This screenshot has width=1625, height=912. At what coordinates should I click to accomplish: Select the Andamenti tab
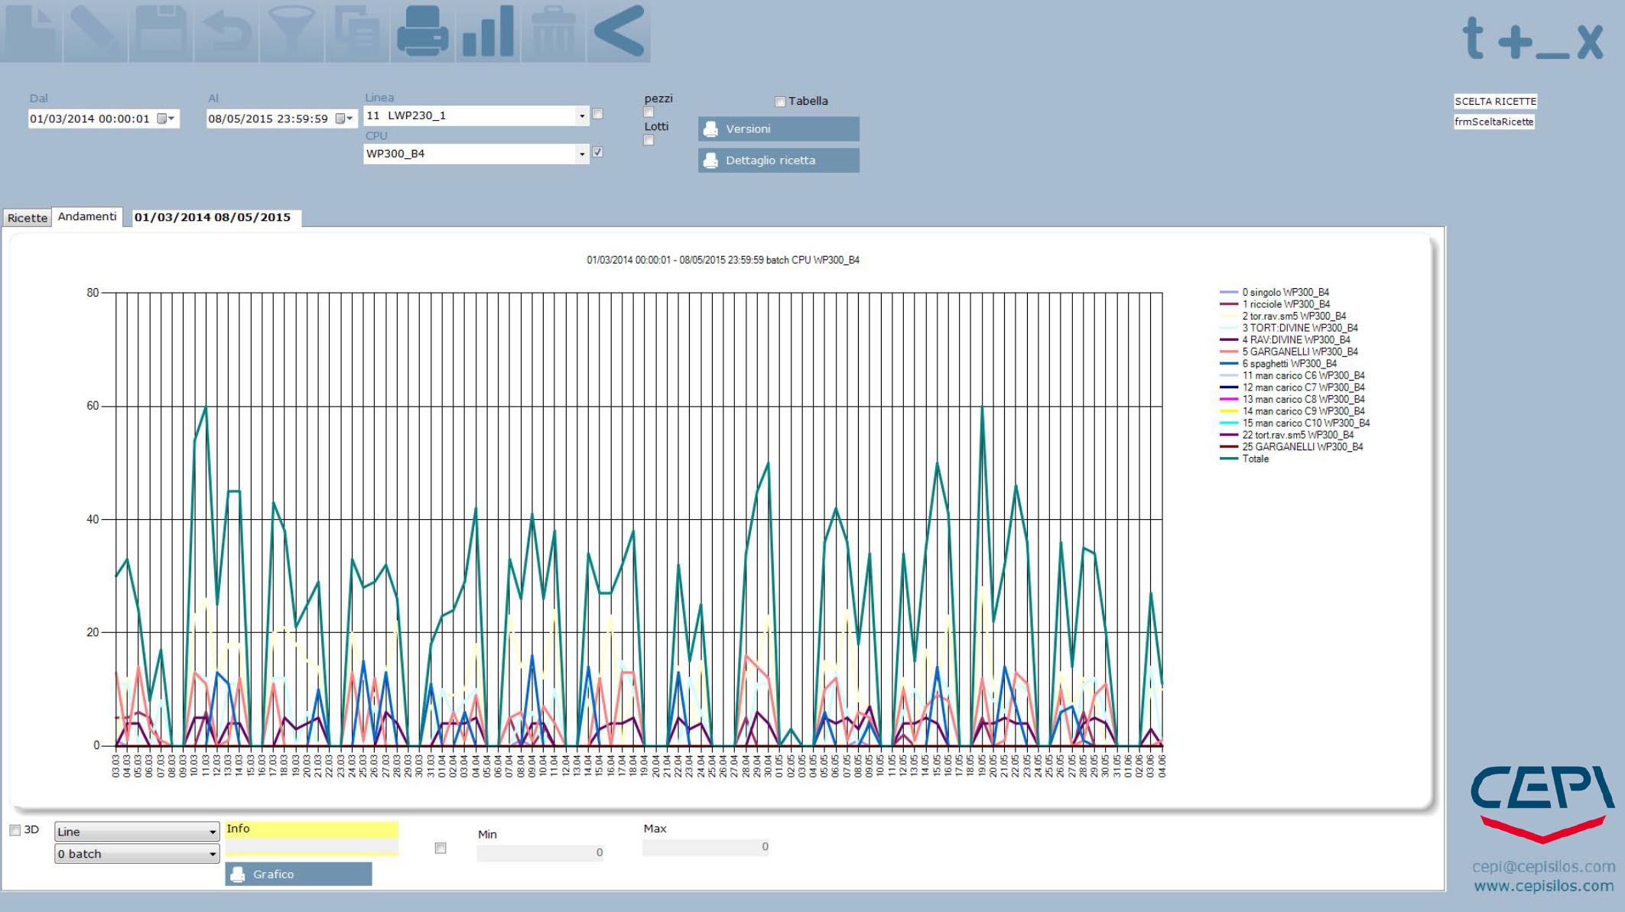[x=87, y=216]
